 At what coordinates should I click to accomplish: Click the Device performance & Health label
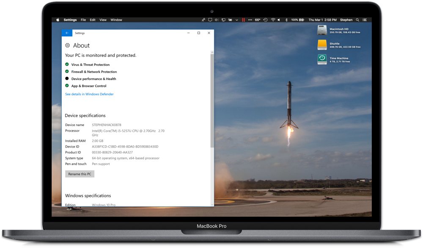click(93, 79)
